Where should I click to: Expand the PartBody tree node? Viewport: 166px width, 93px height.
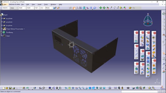1,32
